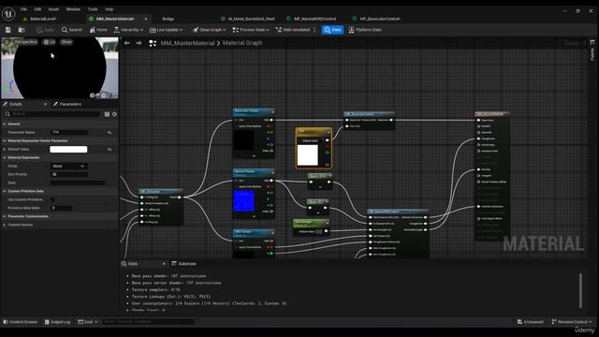Click the Perspective viewport button
The height and width of the screenshot is (337, 599).
[x=25, y=42]
